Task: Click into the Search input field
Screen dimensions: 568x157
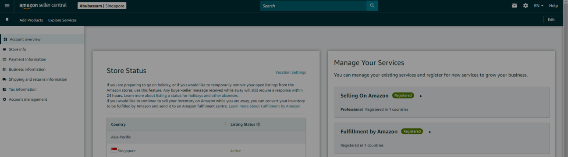Action: click(313, 6)
